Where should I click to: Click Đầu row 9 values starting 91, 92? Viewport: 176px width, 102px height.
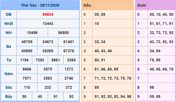click(x=113, y=96)
